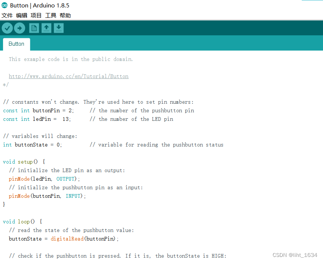Click the Save sketch down-arrow icon
323x261 pixels.
coord(59,28)
